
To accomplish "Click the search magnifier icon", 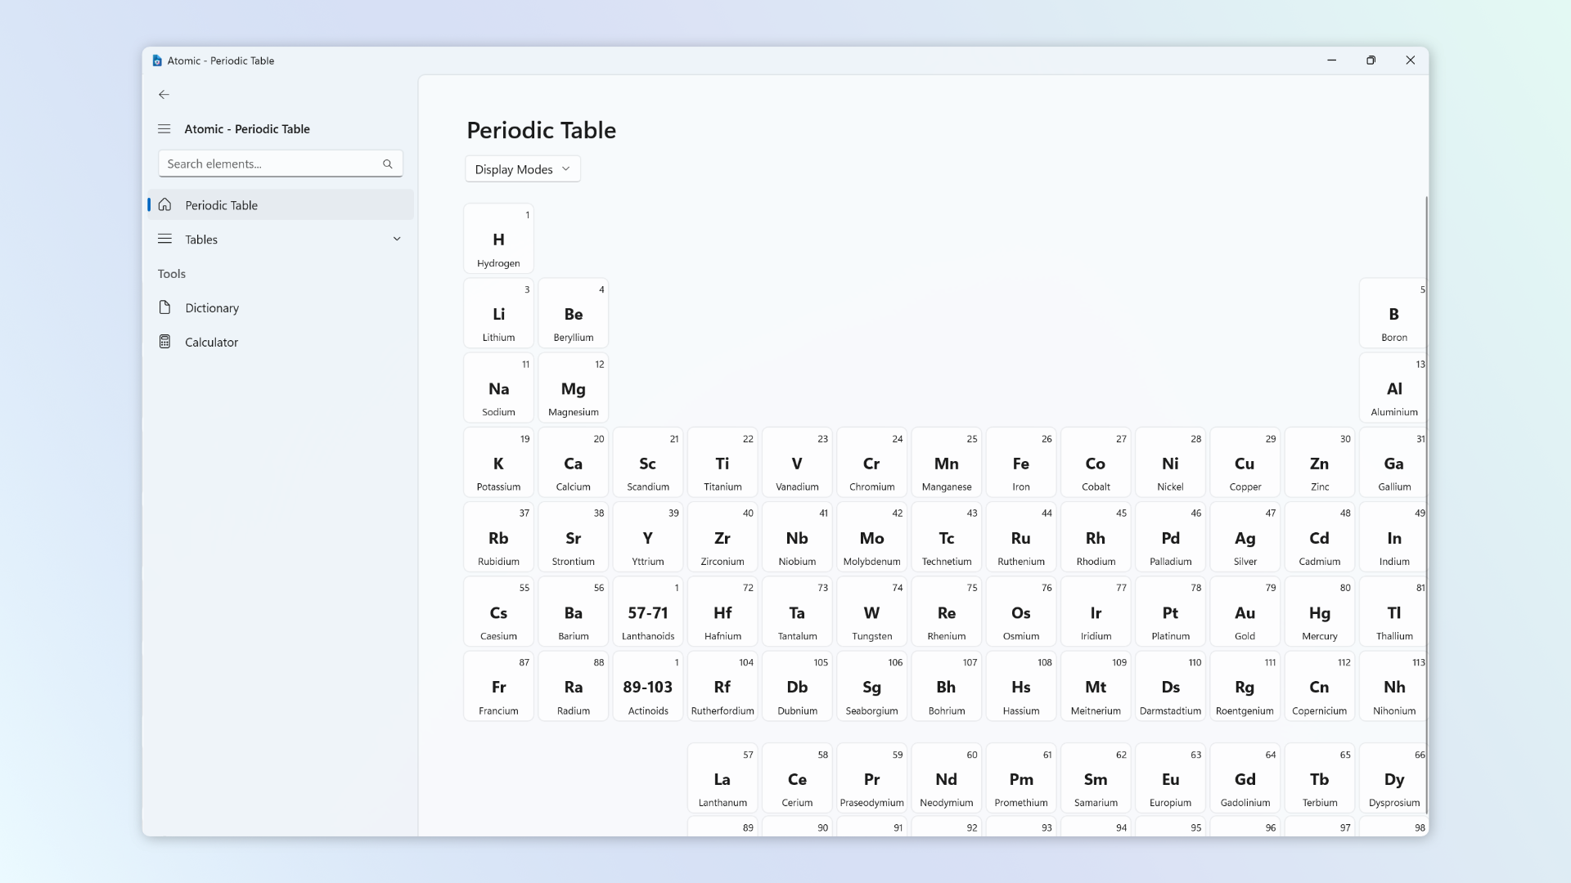I will click(x=387, y=164).
